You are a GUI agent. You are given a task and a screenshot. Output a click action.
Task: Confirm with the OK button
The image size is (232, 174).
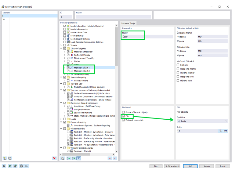coord(190,166)
